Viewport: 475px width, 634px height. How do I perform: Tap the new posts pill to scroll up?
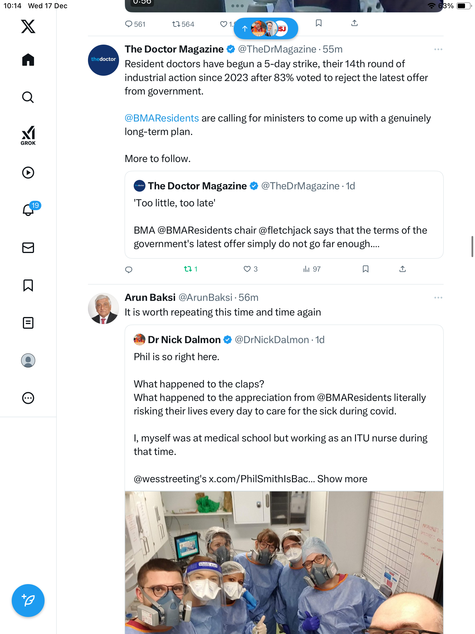[x=266, y=28]
